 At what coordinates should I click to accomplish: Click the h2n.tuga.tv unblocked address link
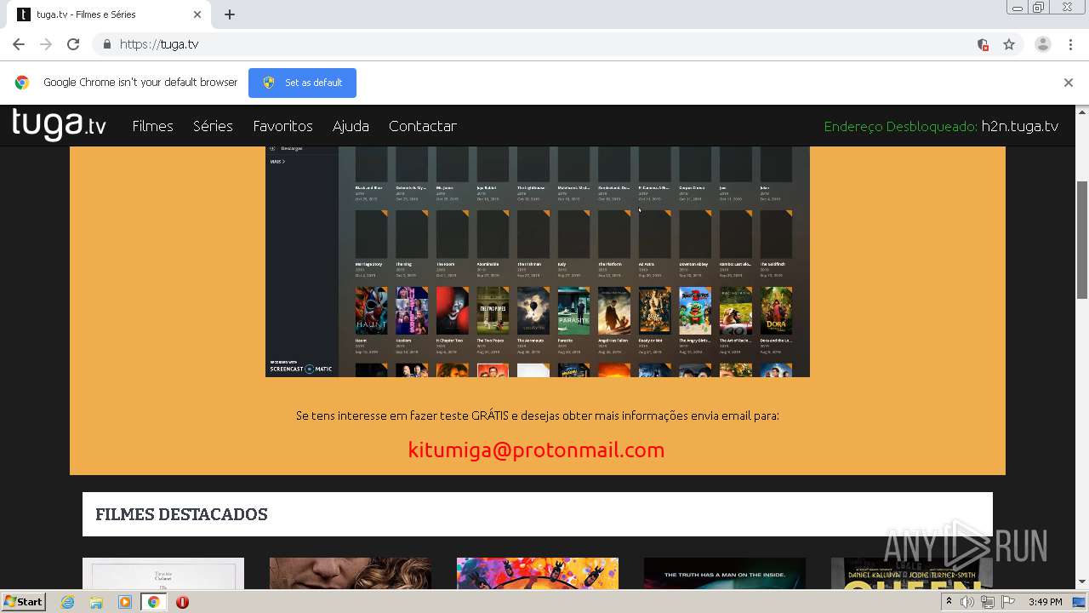pyautogui.click(x=1019, y=126)
